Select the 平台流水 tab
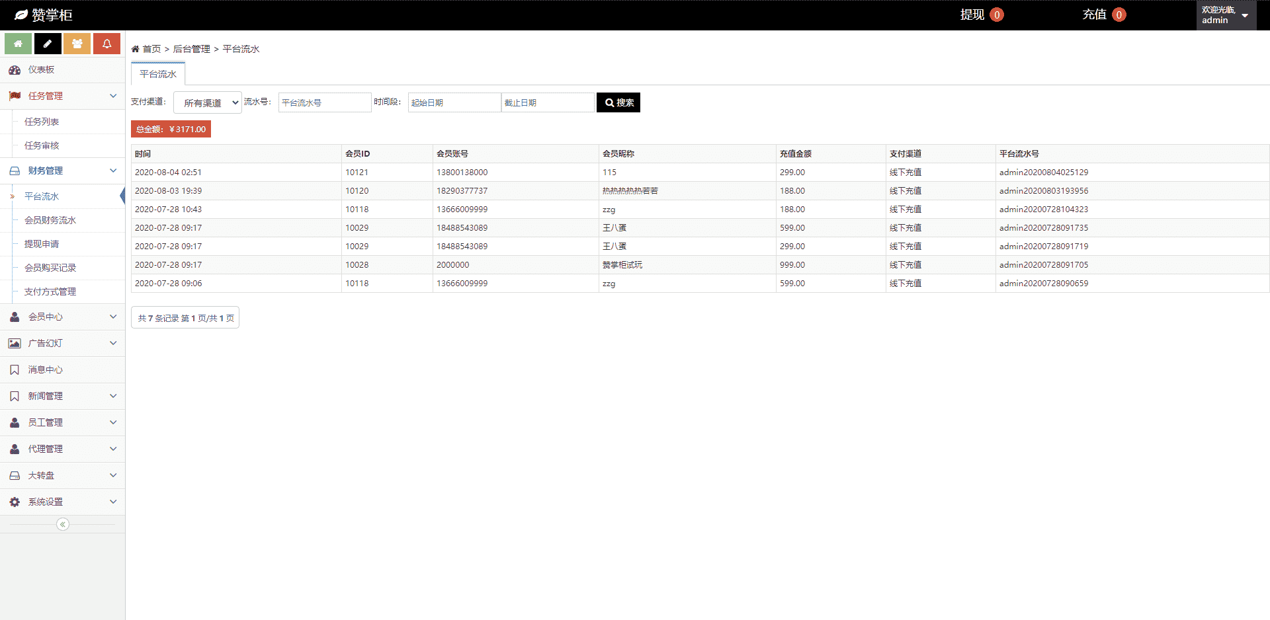The width and height of the screenshot is (1270, 620). pos(158,74)
